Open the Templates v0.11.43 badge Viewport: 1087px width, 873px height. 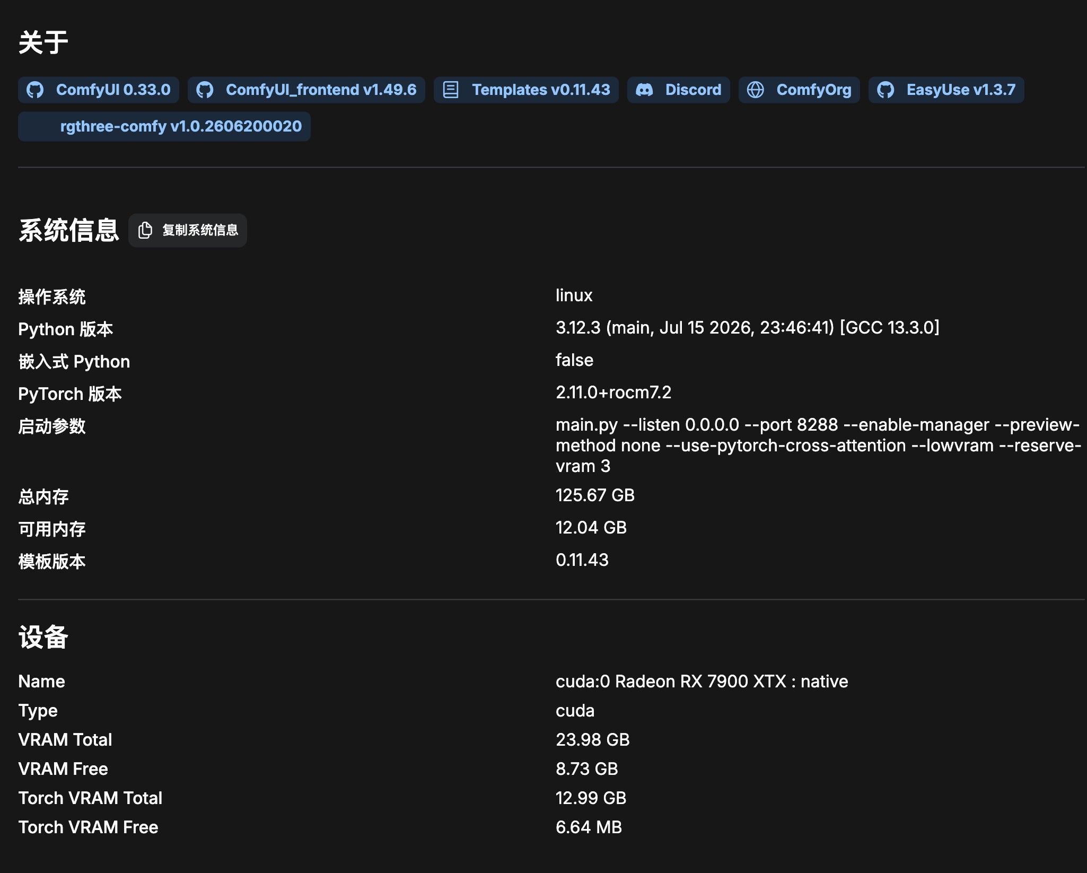pyautogui.click(x=526, y=90)
